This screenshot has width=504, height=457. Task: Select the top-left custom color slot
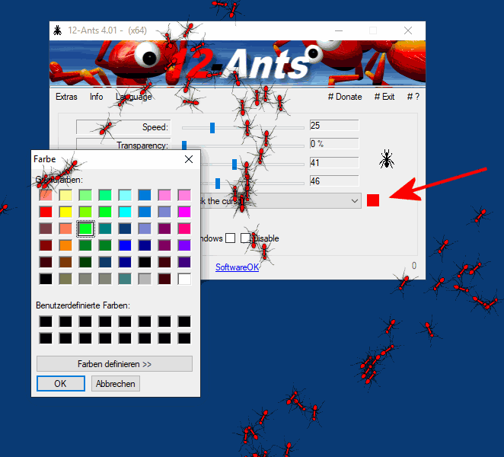click(46, 321)
